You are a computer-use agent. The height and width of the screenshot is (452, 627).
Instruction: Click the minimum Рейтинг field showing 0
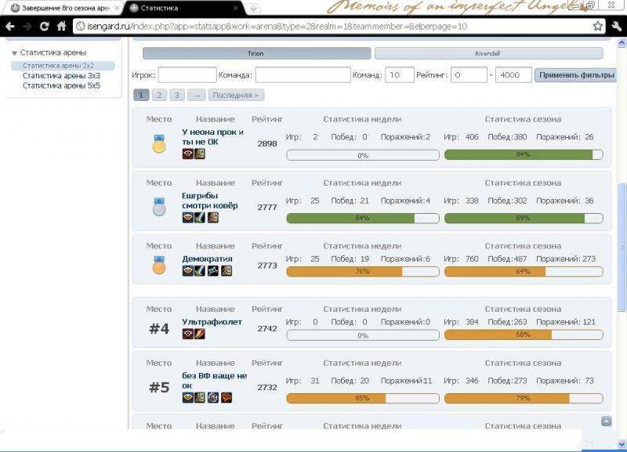469,74
